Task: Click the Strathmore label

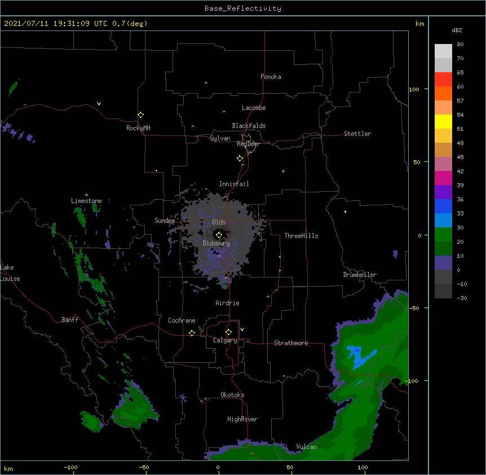Action: coord(291,343)
